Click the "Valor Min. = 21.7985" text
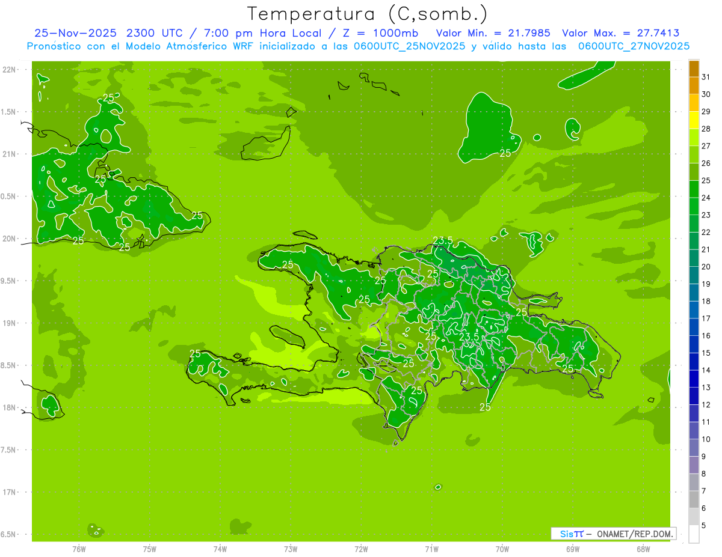Screen dimensions: 722x557 493,33
